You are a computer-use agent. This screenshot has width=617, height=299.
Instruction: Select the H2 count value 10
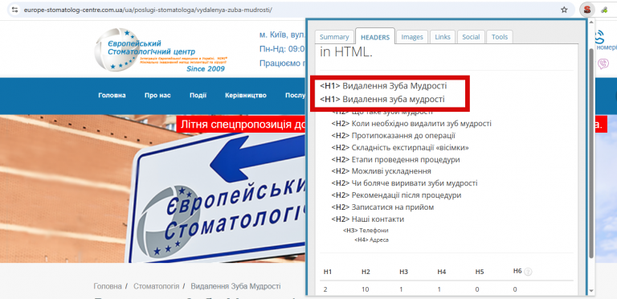[366, 289]
